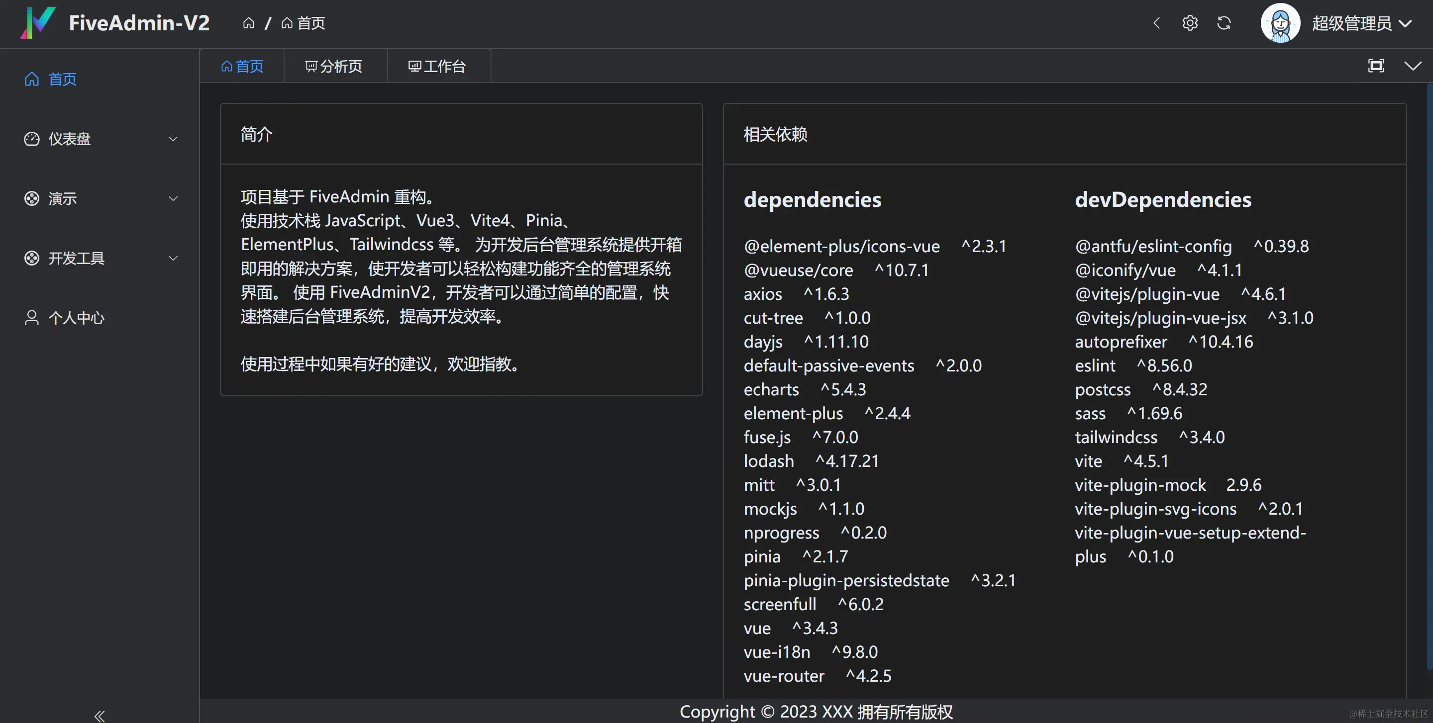
Task: Switch to the 工作台 tab
Action: [x=437, y=67]
